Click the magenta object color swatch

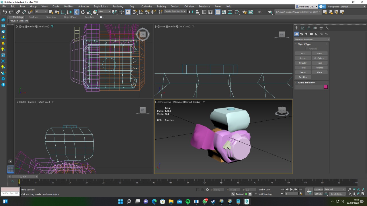pos(326,87)
